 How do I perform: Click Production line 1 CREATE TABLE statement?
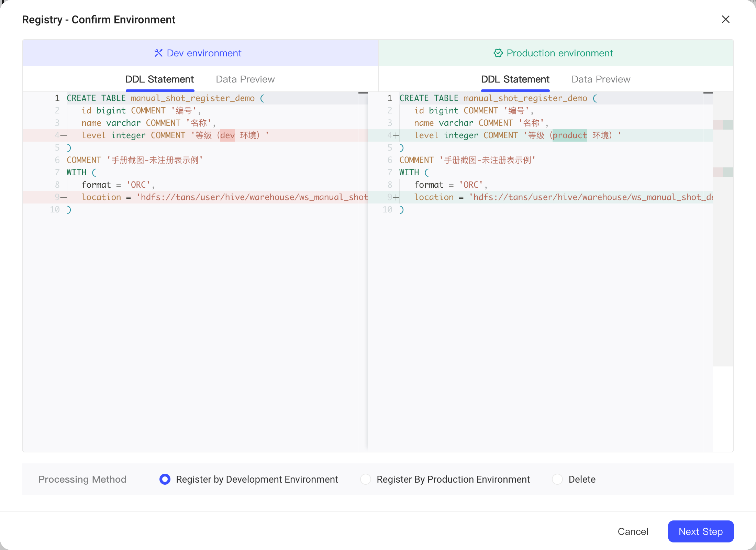pyautogui.click(x=498, y=98)
